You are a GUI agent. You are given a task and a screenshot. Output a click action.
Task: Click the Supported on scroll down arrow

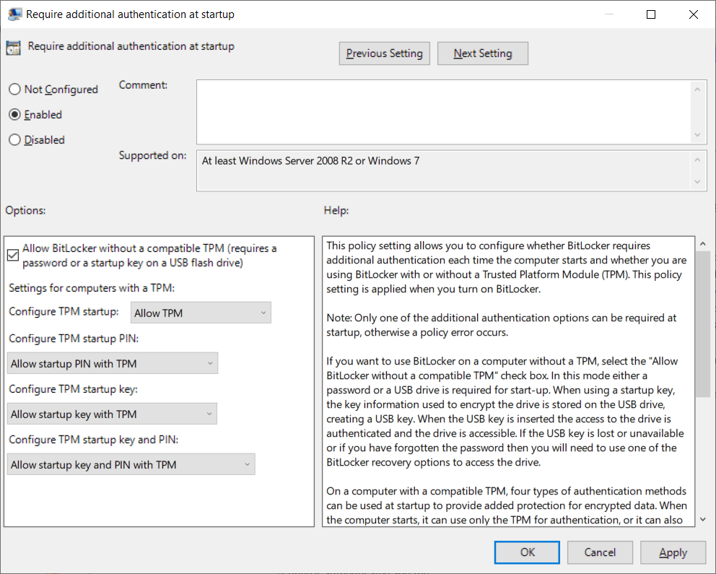click(697, 182)
